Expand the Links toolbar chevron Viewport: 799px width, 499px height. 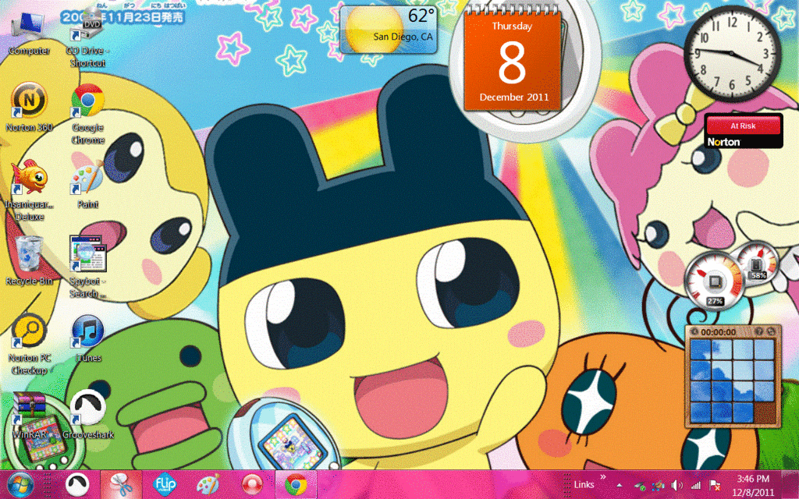click(603, 477)
